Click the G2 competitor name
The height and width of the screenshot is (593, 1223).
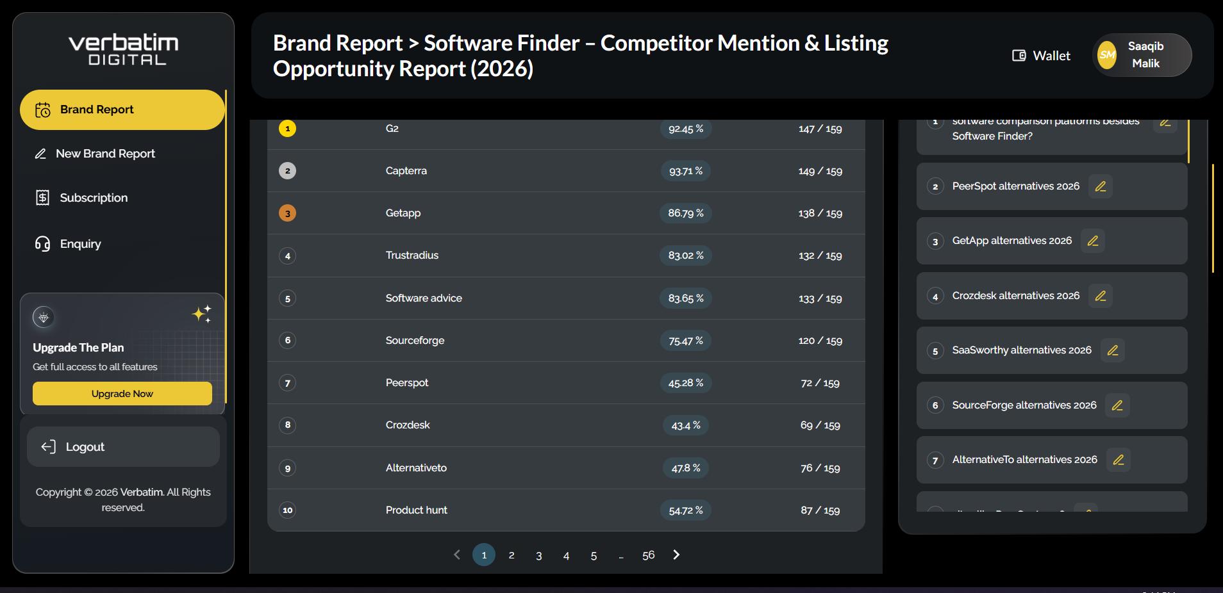[x=392, y=129]
